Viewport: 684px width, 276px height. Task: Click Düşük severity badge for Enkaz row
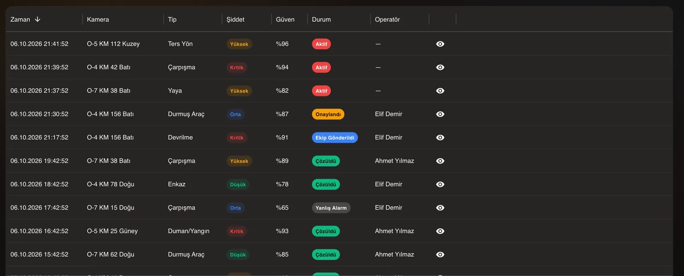(x=238, y=185)
